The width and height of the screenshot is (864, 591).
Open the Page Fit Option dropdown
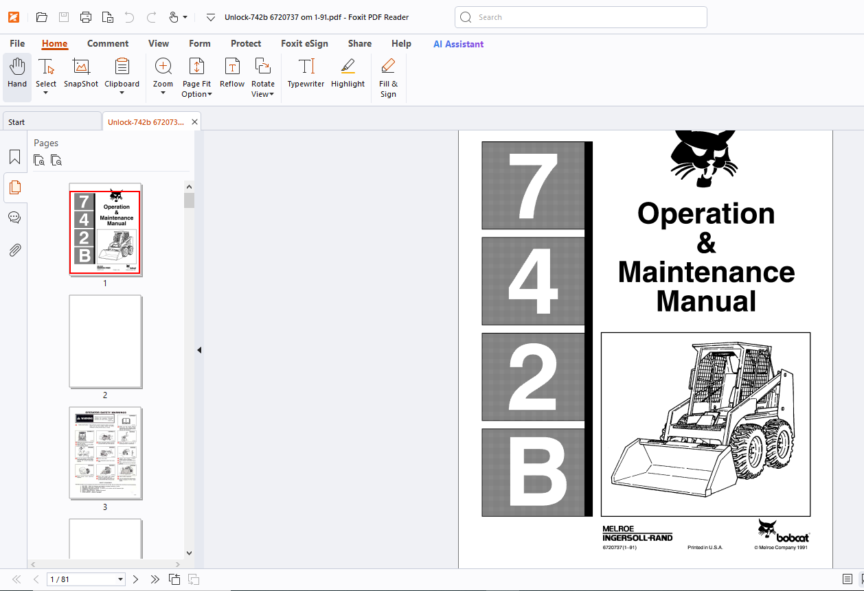196,78
